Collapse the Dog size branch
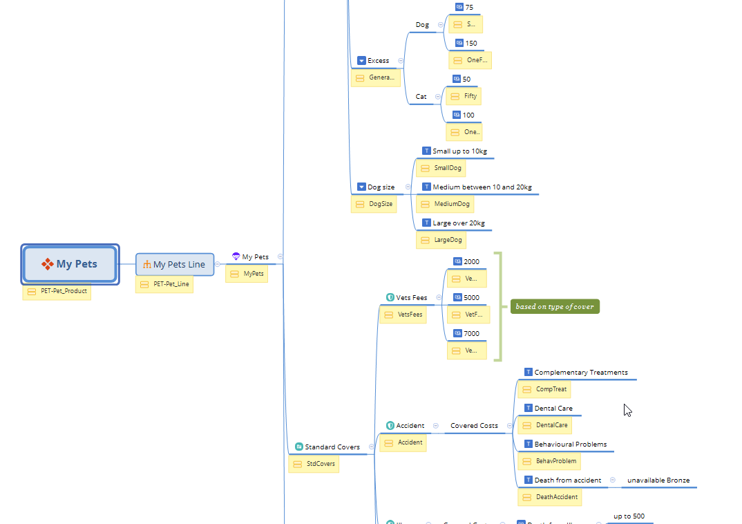 coord(408,187)
